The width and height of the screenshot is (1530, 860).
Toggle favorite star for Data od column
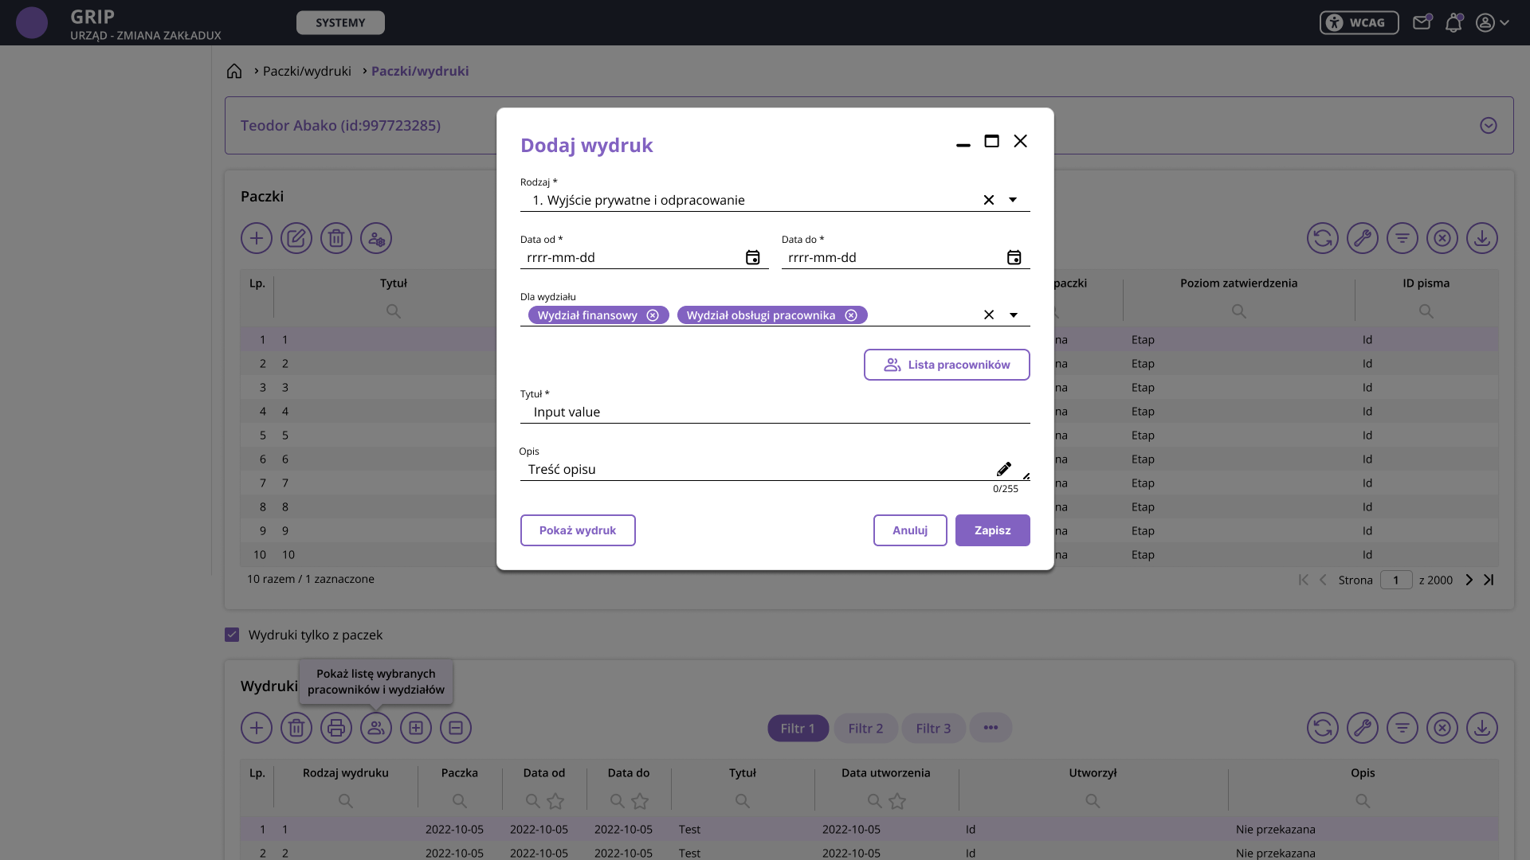click(x=555, y=801)
